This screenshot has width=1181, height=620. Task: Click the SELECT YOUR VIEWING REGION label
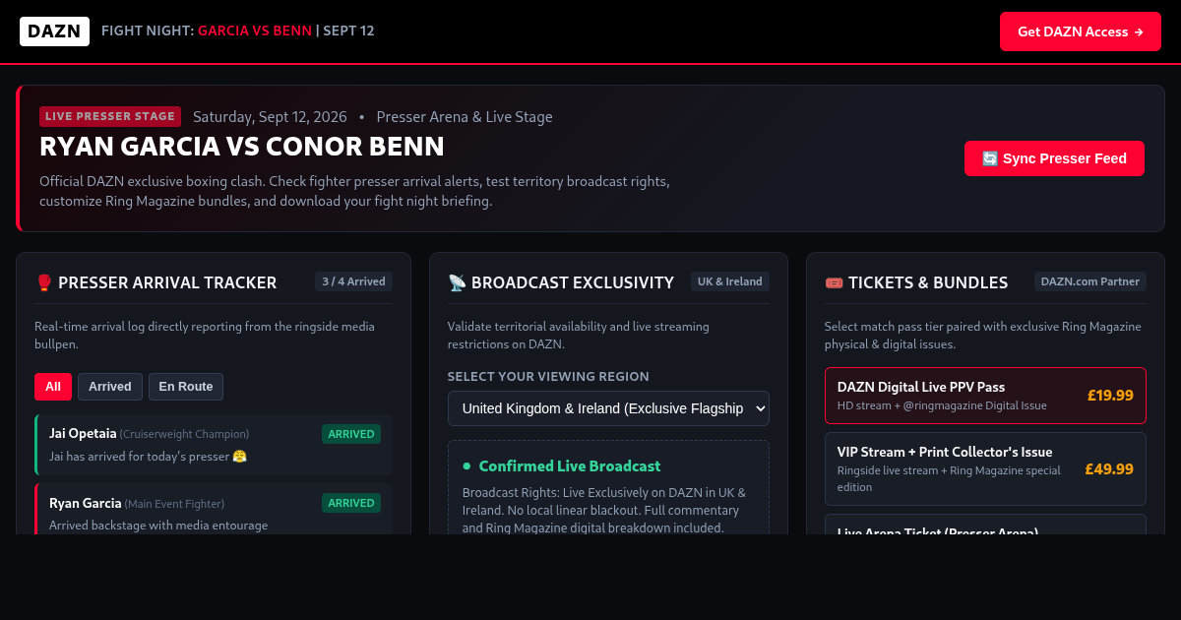(548, 377)
